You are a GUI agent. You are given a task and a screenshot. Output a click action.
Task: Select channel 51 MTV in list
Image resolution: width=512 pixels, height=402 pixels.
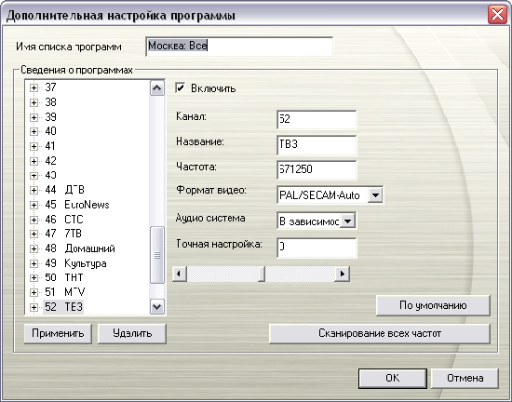click(x=65, y=292)
